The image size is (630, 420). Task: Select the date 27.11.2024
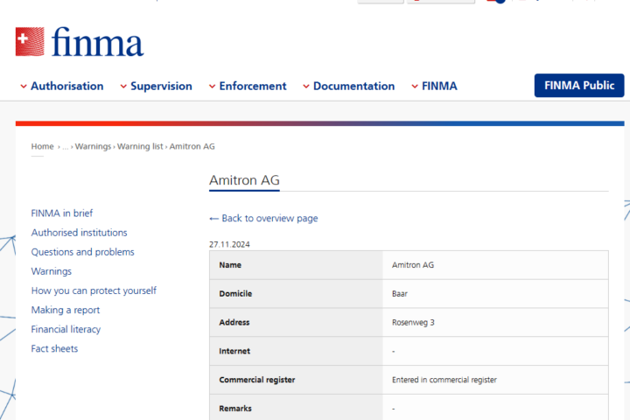229,244
